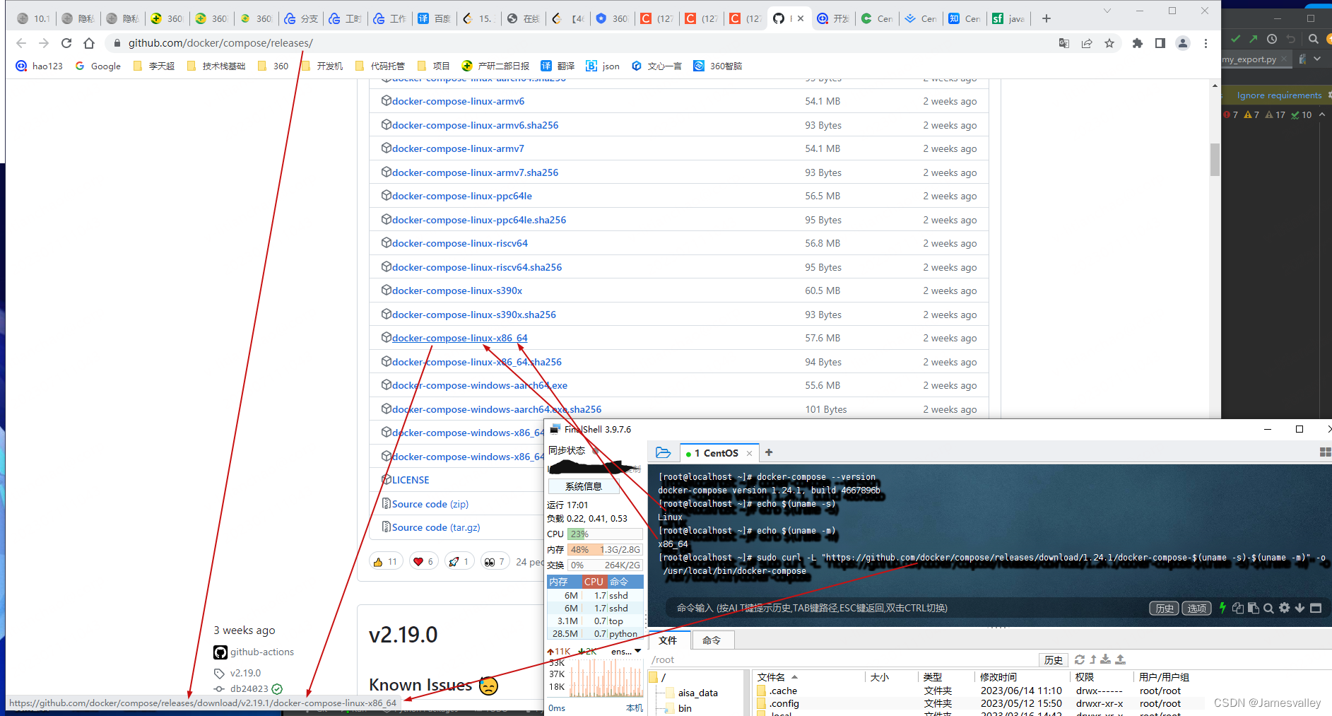Open my_export.py tab in PyCharm
This screenshot has height=716, width=1332.
[1249, 59]
